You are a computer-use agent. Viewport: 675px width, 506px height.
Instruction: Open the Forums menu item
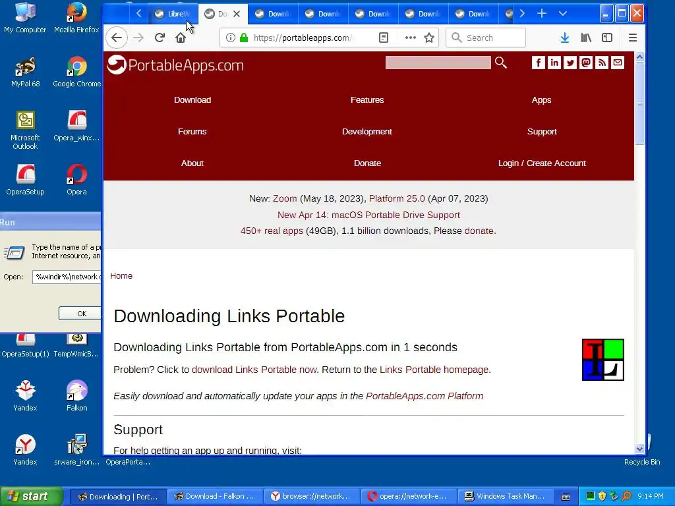[192, 132]
